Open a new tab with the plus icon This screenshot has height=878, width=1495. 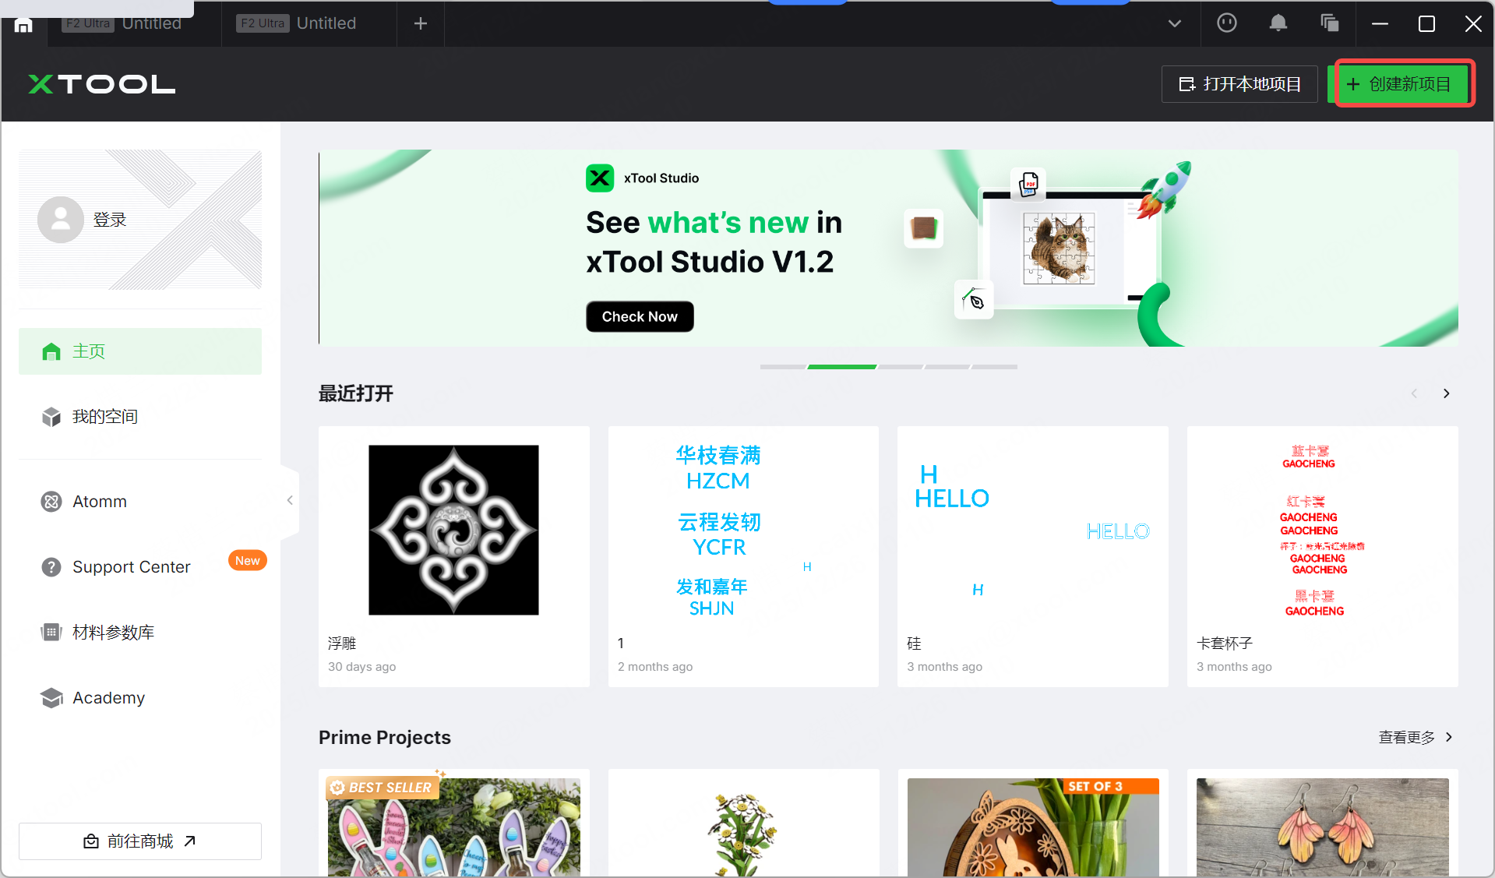point(421,23)
